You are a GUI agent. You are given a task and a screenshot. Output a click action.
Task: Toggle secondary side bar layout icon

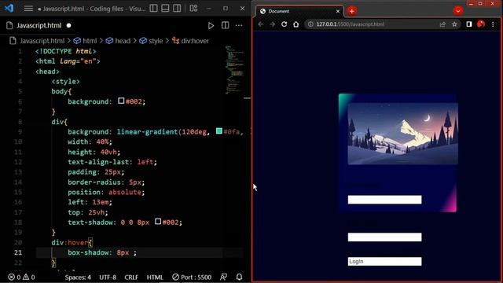tap(177, 9)
